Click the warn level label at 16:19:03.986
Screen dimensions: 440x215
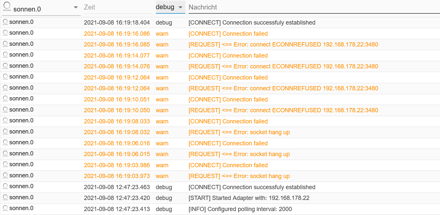point(162,165)
